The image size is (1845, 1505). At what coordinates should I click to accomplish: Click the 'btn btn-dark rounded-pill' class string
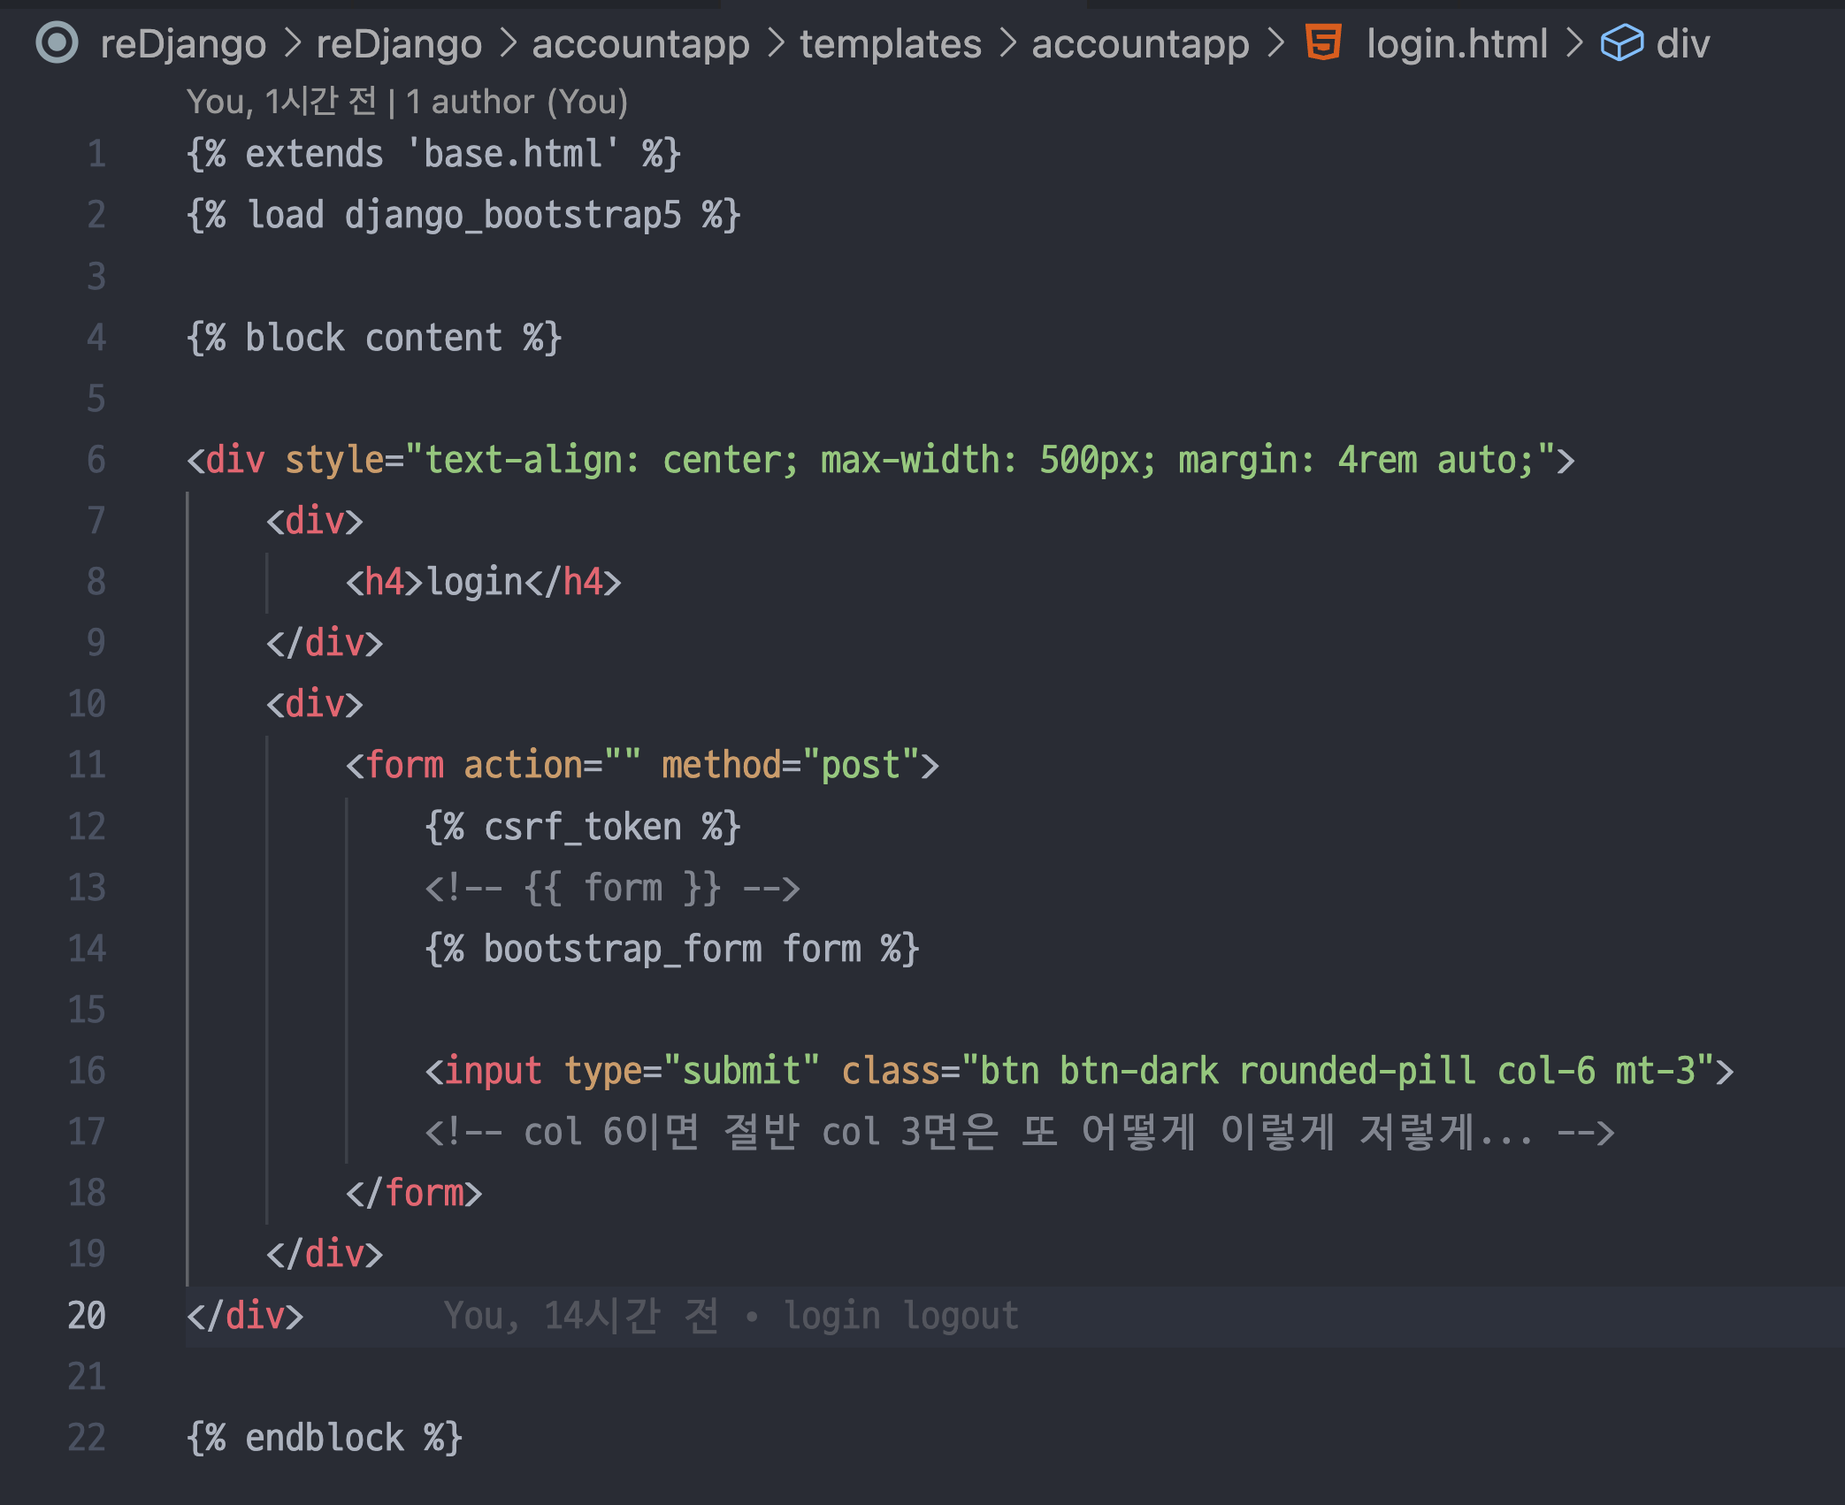point(1229,1071)
